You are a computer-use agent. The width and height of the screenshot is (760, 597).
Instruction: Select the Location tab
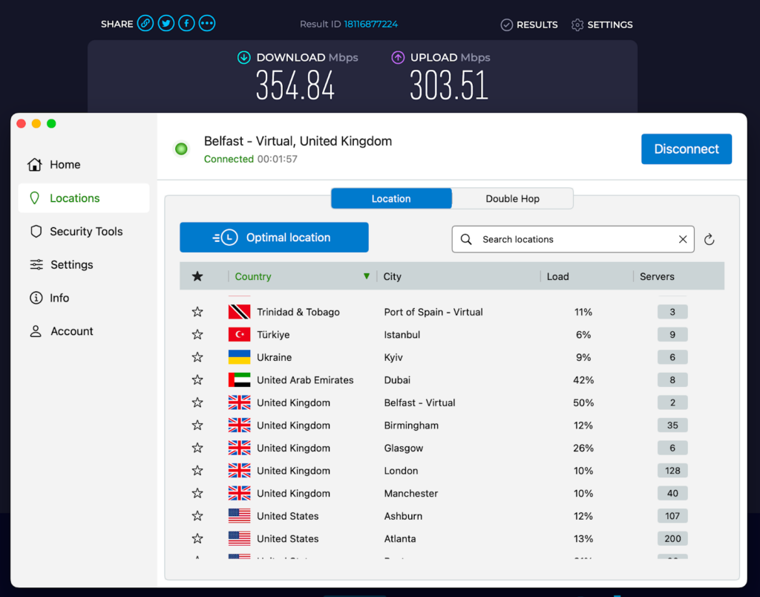point(391,199)
